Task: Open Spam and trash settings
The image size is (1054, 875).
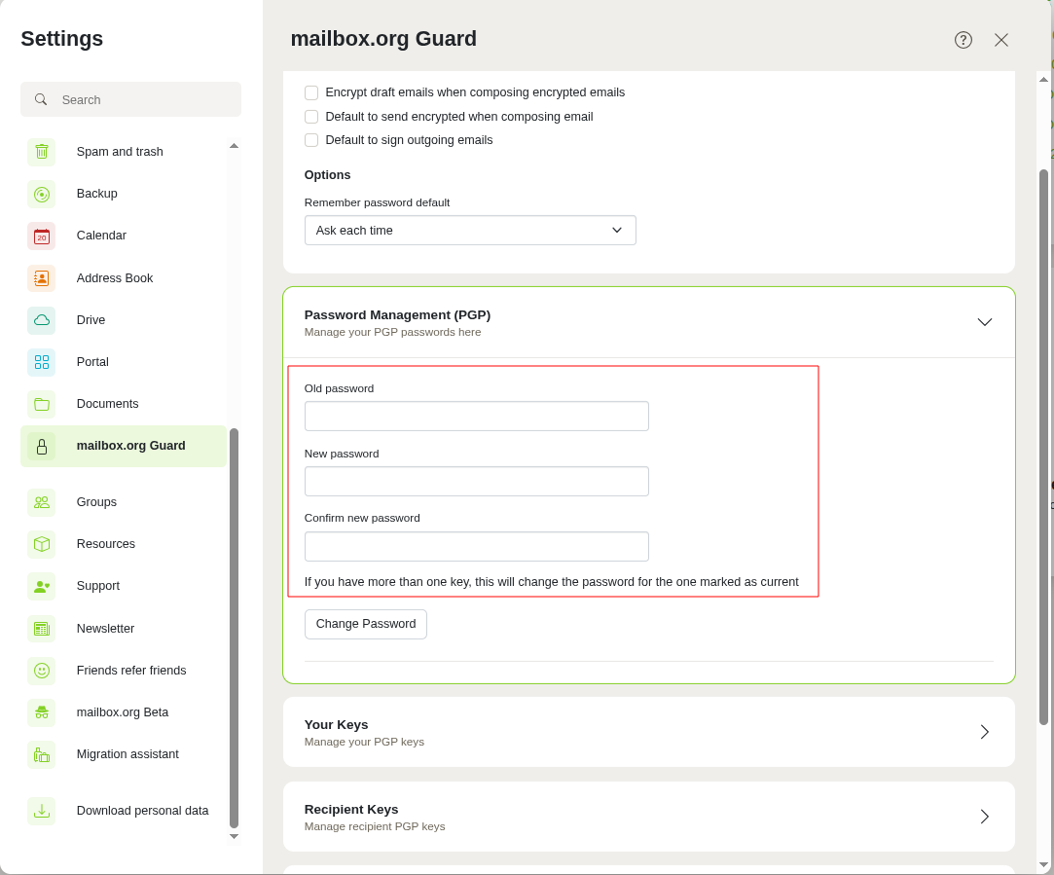Action: click(x=124, y=152)
